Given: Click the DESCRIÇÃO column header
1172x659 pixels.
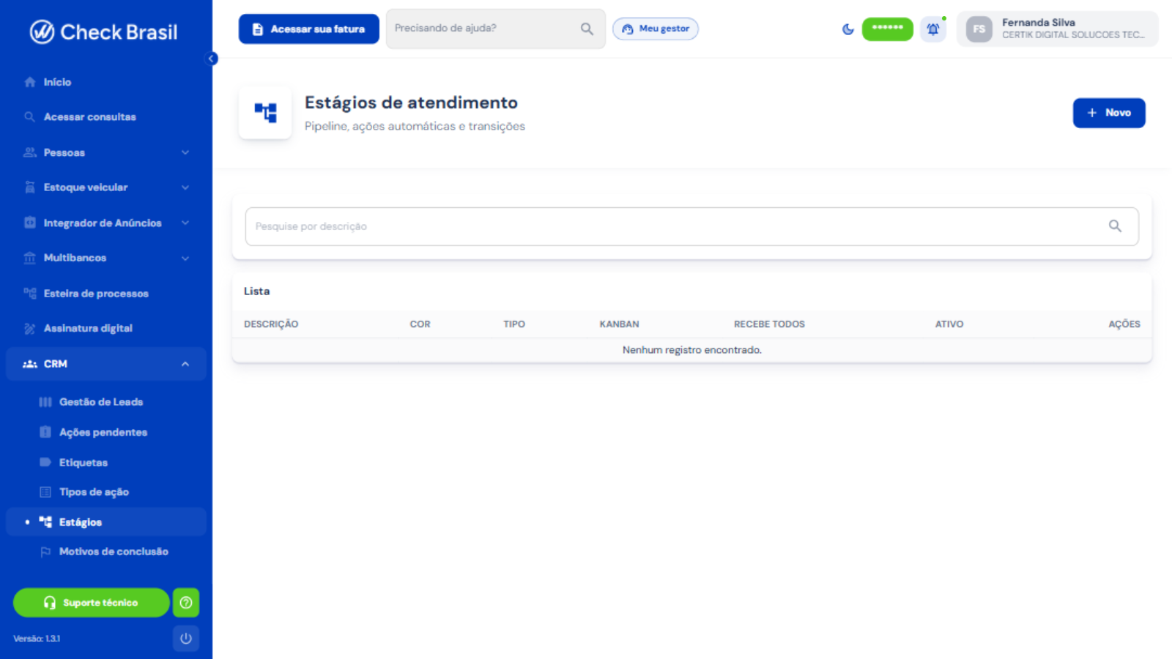Looking at the screenshot, I should [271, 324].
